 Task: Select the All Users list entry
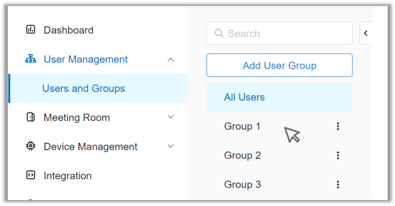click(x=244, y=97)
